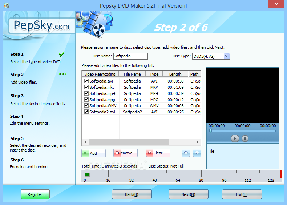
Task: Select the Step 6 heading in sidebar
Action: 17,160
